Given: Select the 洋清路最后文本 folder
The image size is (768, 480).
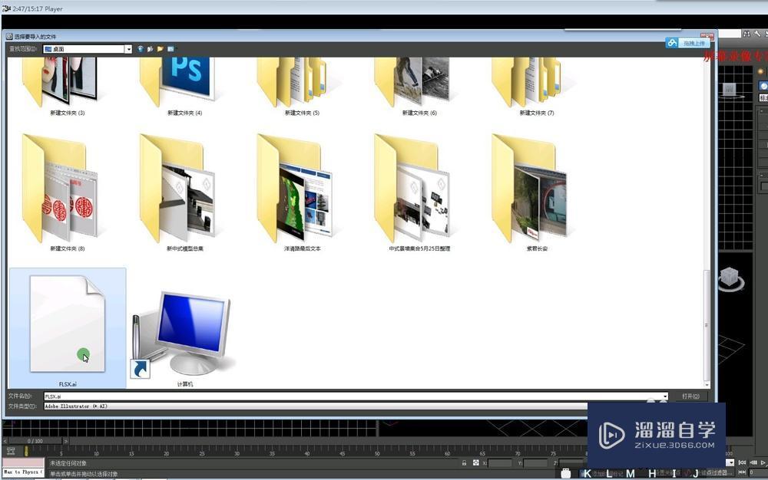Looking at the screenshot, I should pyautogui.click(x=302, y=192).
